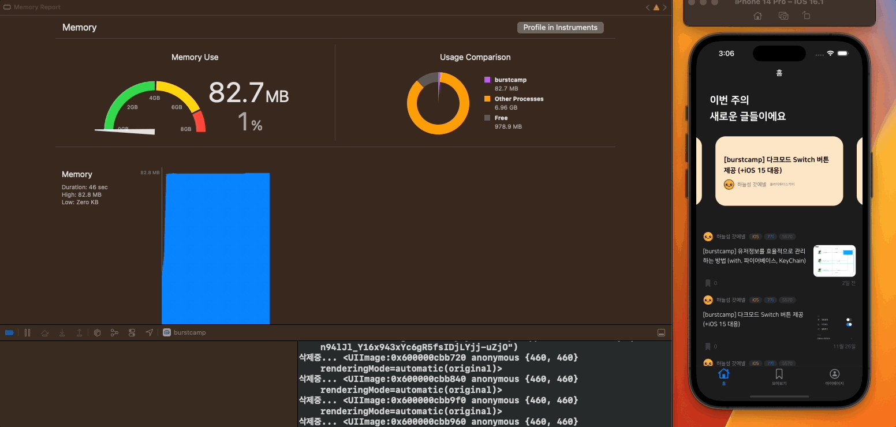Tap the author avatar on KeyChain post
This screenshot has width=896, height=427.
coord(708,237)
